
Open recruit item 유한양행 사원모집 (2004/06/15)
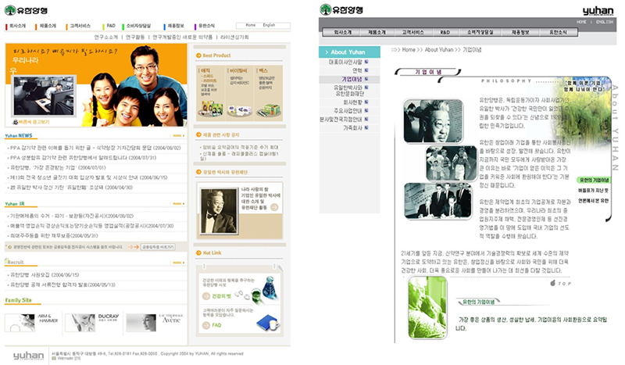[45, 275]
